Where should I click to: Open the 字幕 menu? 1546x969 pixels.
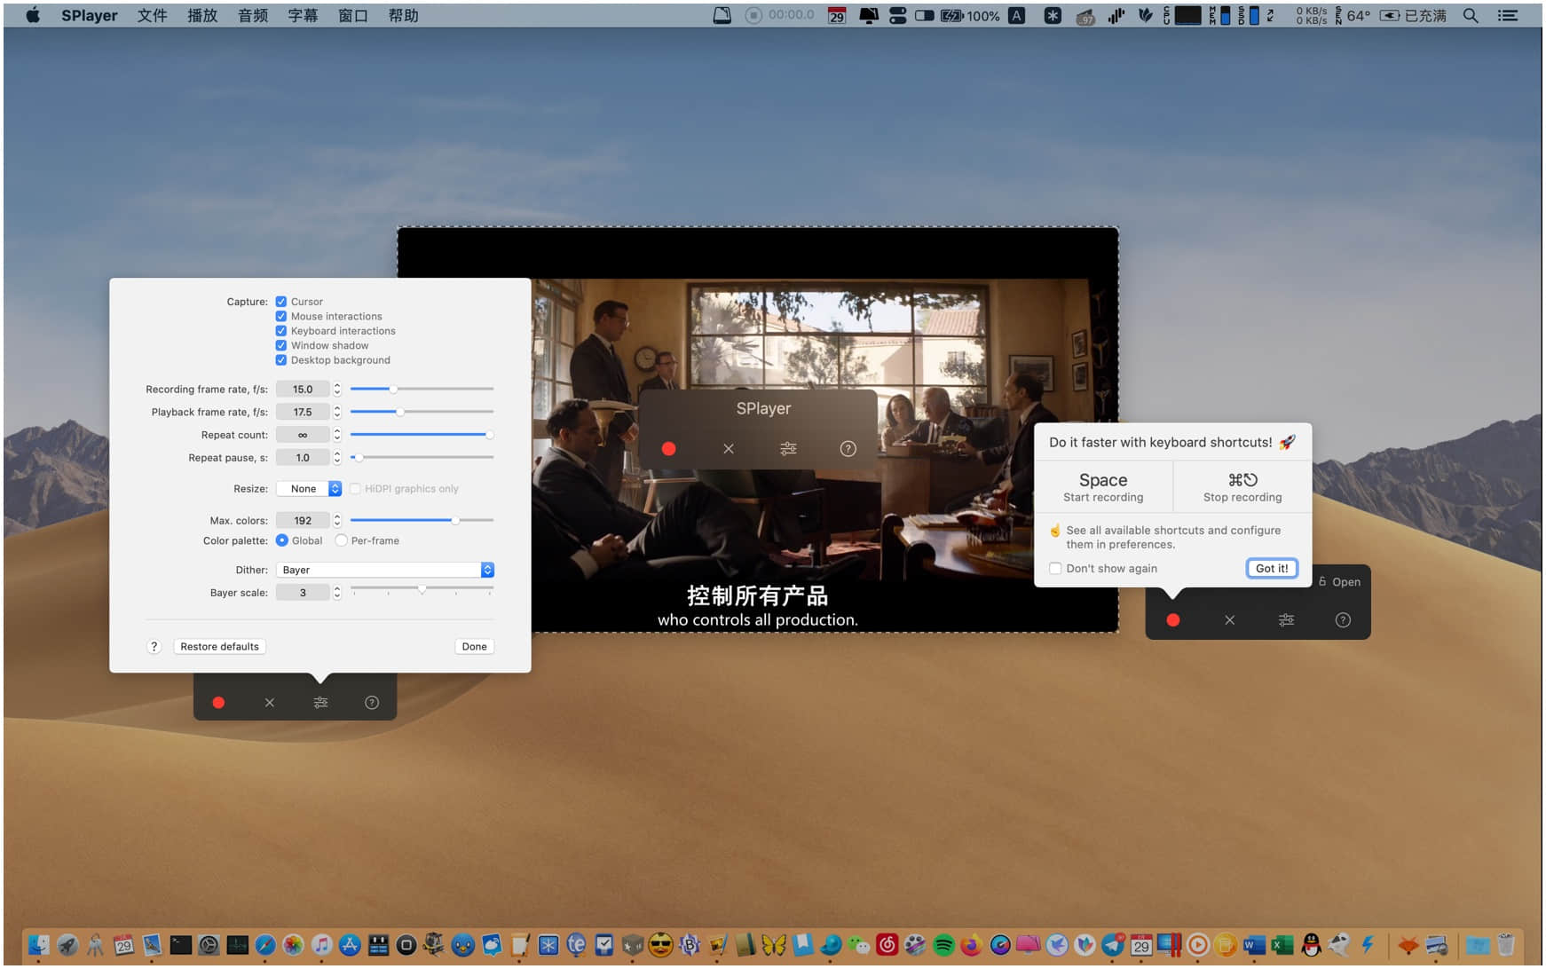(x=303, y=15)
